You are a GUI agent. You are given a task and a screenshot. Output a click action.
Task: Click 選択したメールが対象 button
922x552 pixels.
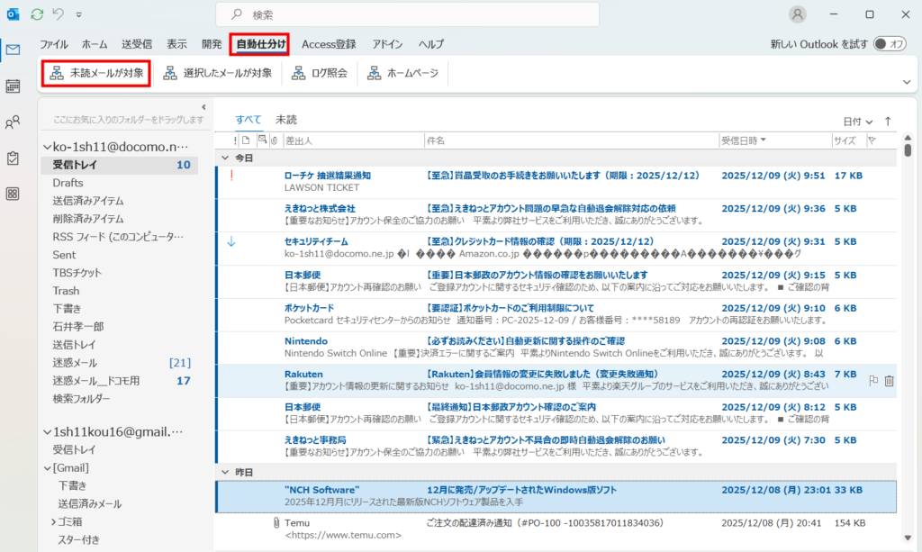[217, 73]
